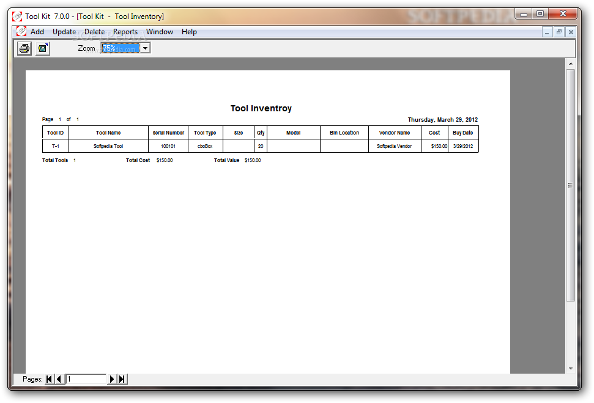Click the '3/29/2012' buy date cell
Viewport: 594px width, 403px height.
463,146
